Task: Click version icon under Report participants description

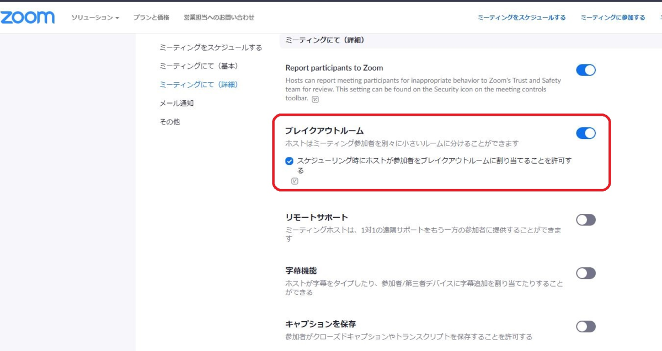Action: [315, 99]
